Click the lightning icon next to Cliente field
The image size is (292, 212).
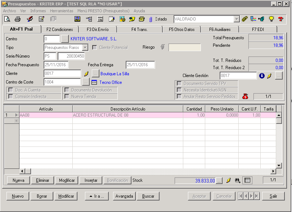(x=86, y=74)
